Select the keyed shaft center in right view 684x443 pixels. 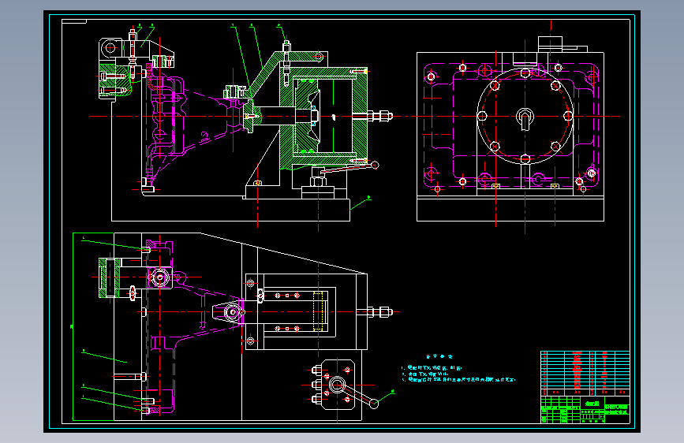click(525, 117)
